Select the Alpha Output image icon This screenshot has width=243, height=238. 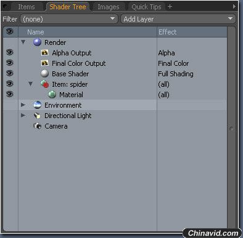point(44,53)
